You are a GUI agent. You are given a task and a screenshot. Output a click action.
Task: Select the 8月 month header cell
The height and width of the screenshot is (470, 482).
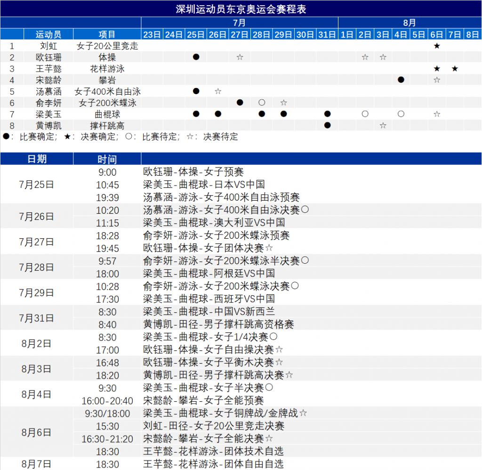(x=410, y=23)
